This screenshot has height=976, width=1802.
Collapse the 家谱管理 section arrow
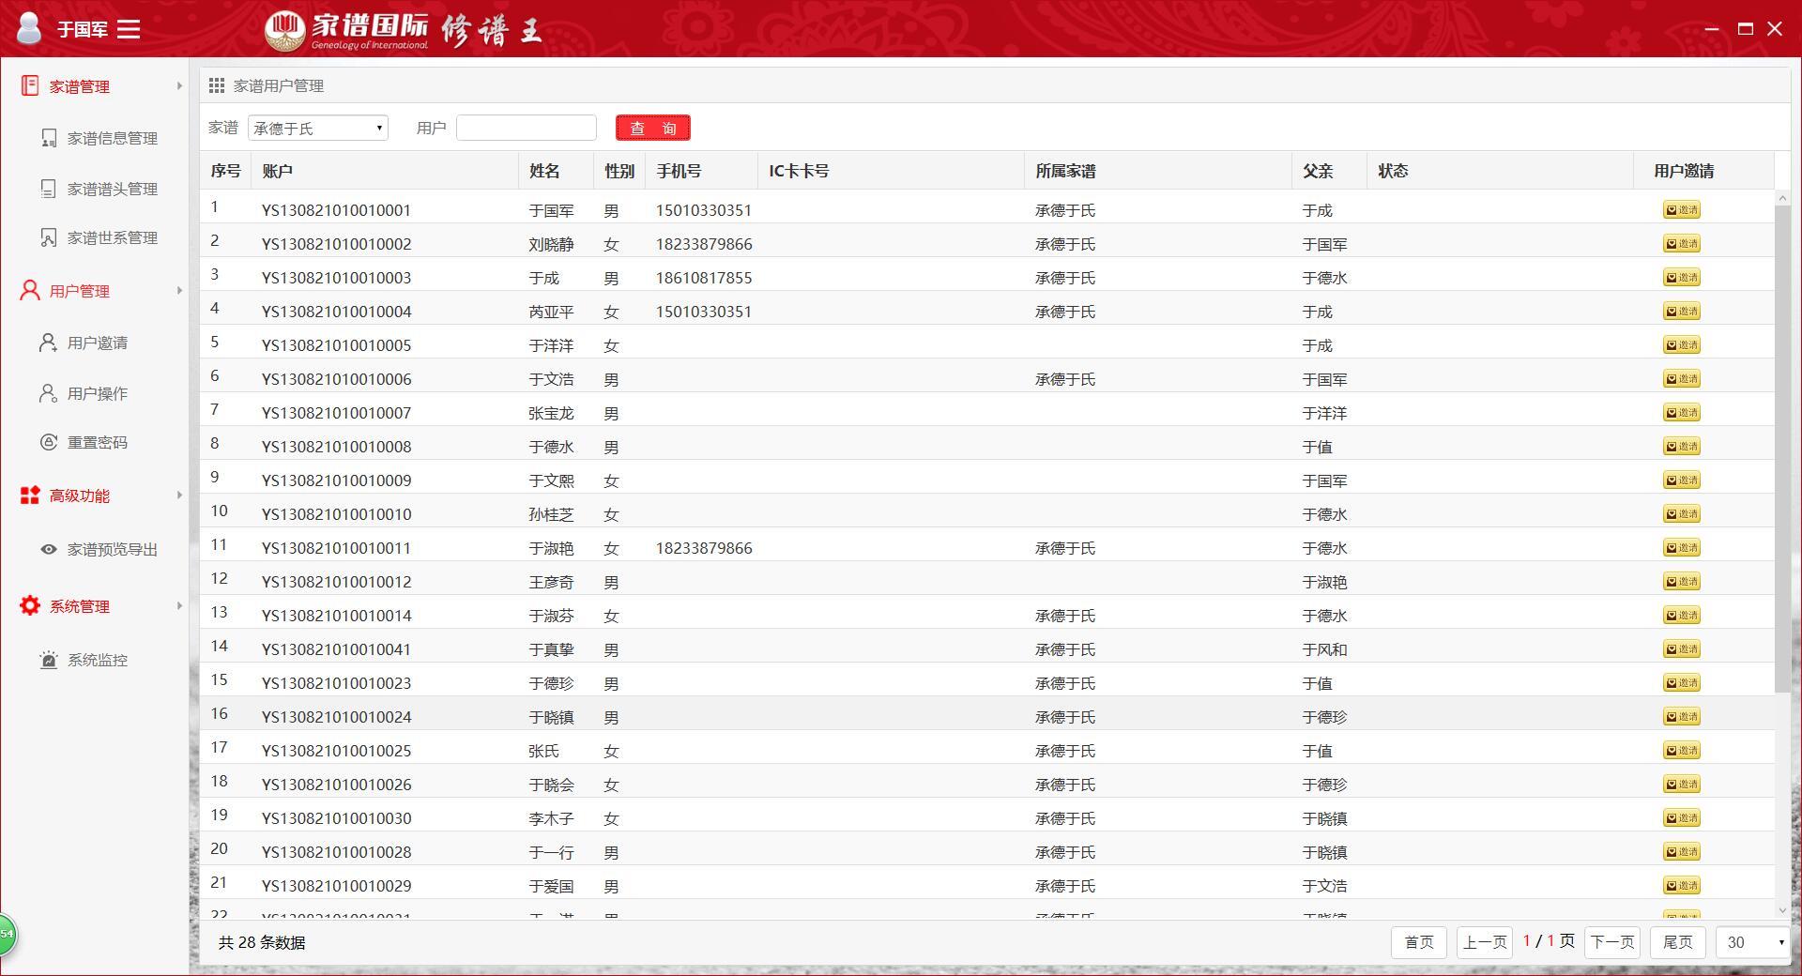pos(179,86)
